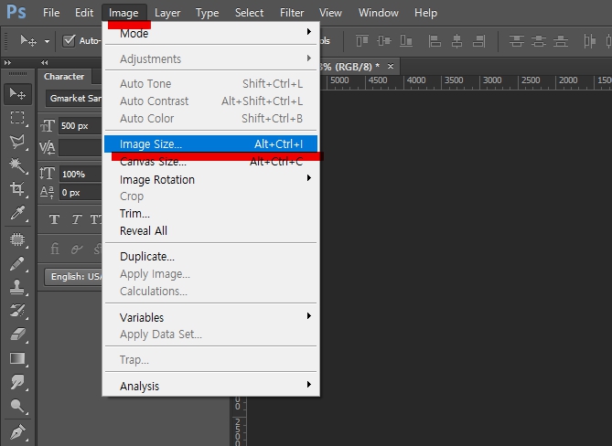Screen dimensions: 612x446
Task: Select the History Brush tool
Action: pyautogui.click(x=17, y=311)
